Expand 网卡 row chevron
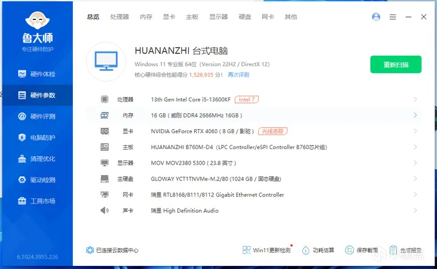Screen dimensions: 437x269 pos(415,194)
